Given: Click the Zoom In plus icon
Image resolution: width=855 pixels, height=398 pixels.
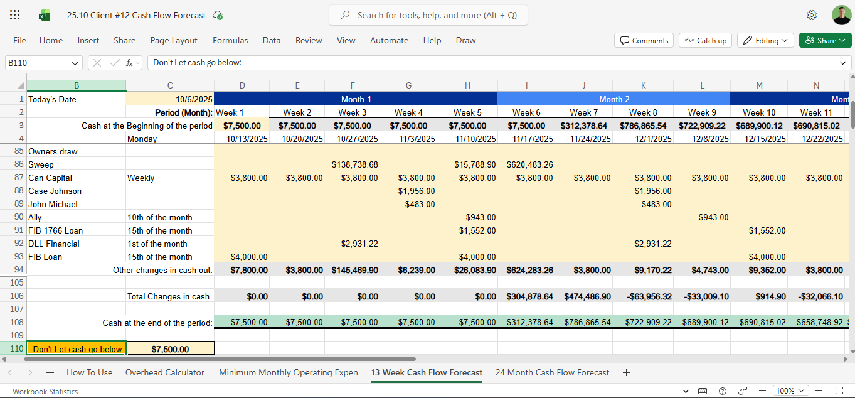Looking at the screenshot, I should click(x=819, y=391).
